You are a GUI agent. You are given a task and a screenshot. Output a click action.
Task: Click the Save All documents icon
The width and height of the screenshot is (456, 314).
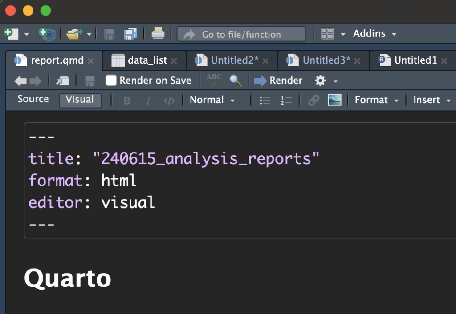pos(130,34)
